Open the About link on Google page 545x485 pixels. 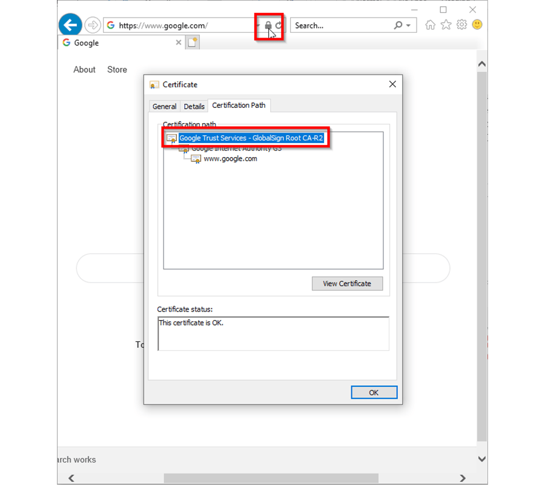point(84,70)
